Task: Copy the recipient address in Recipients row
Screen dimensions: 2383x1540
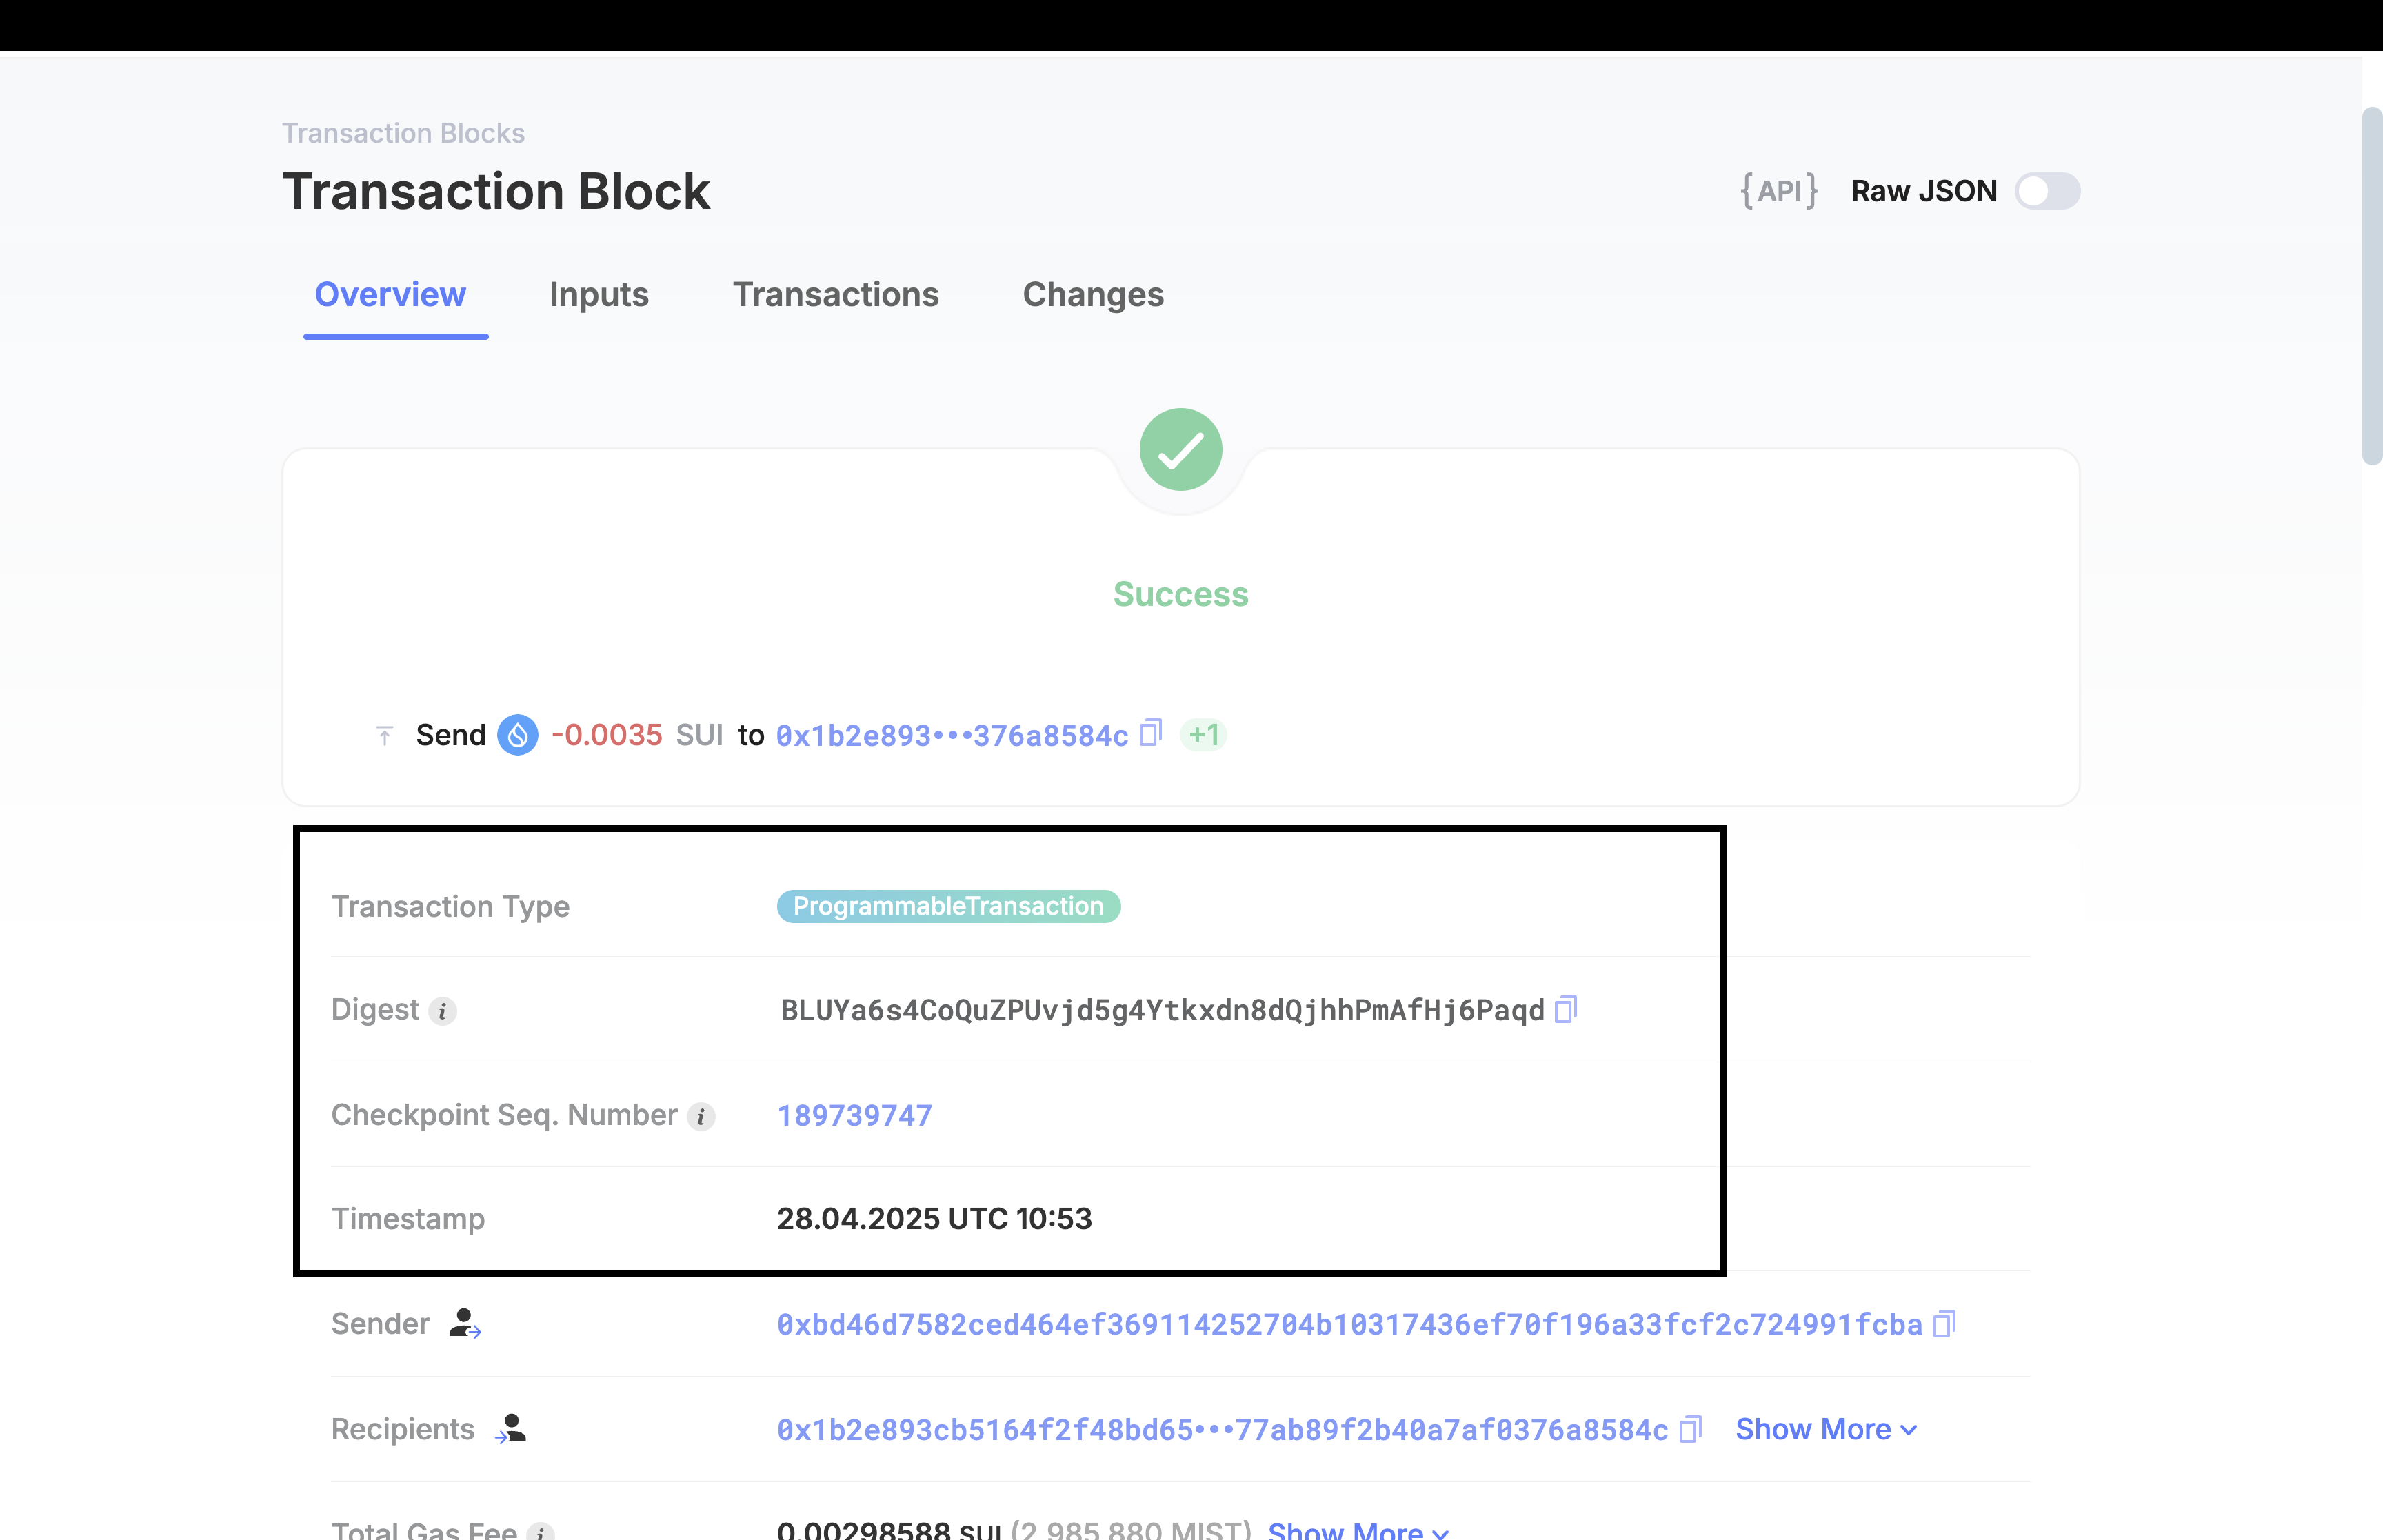Action: click(x=1690, y=1429)
